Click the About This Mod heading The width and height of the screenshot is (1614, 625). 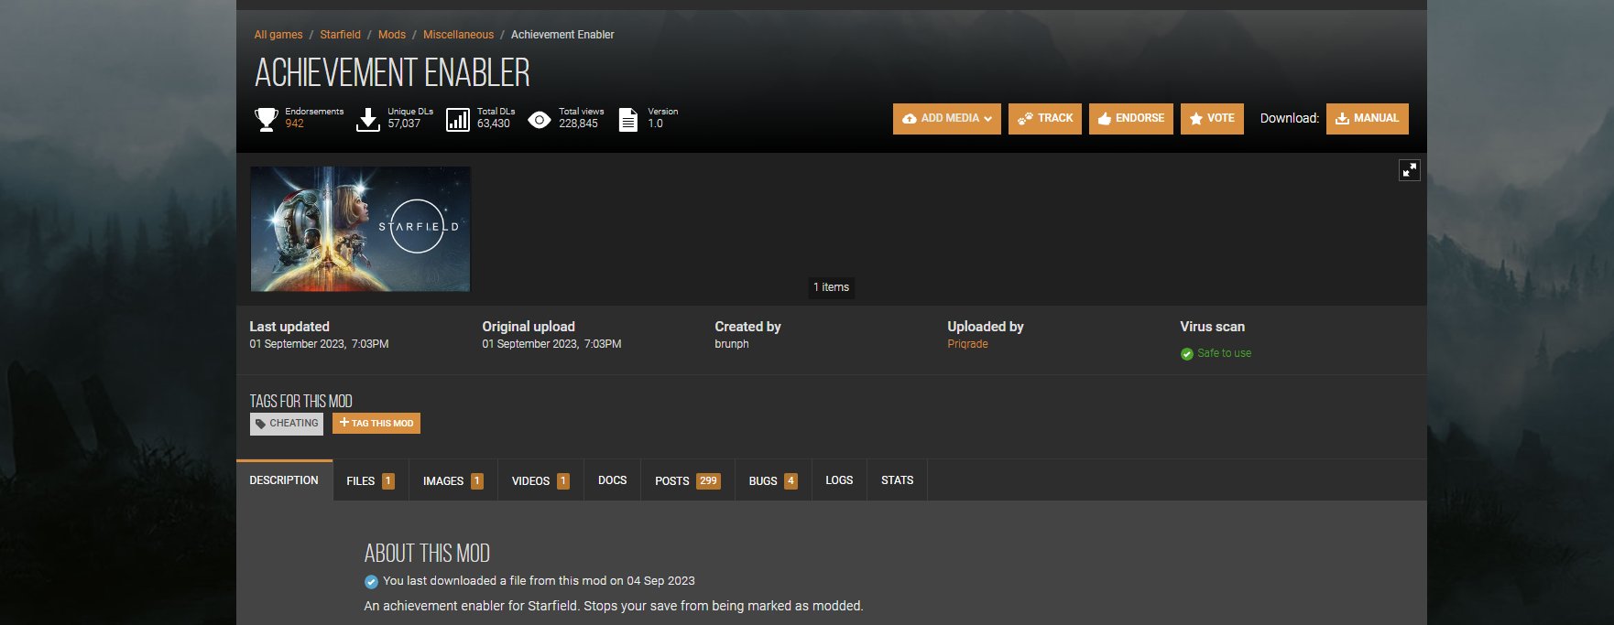click(x=427, y=554)
